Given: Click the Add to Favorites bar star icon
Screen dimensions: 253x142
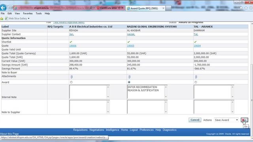Looking at the screenshot, I should click(2, 19).
